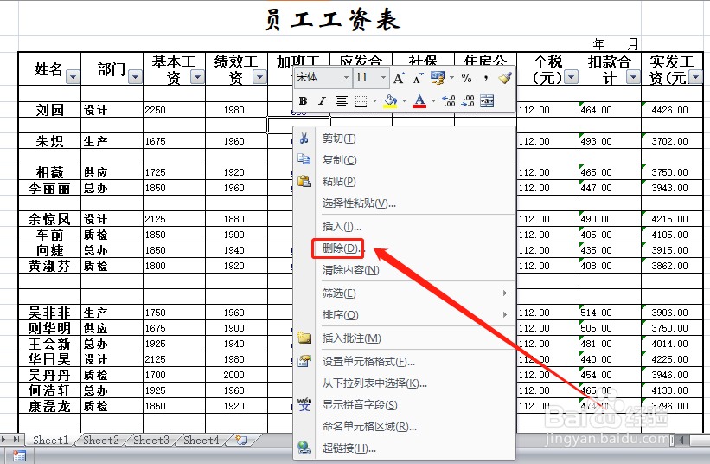Viewport: 710px width, 464px height.
Task: Apply red font color A
Action: pyautogui.click(x=419, y=101)
